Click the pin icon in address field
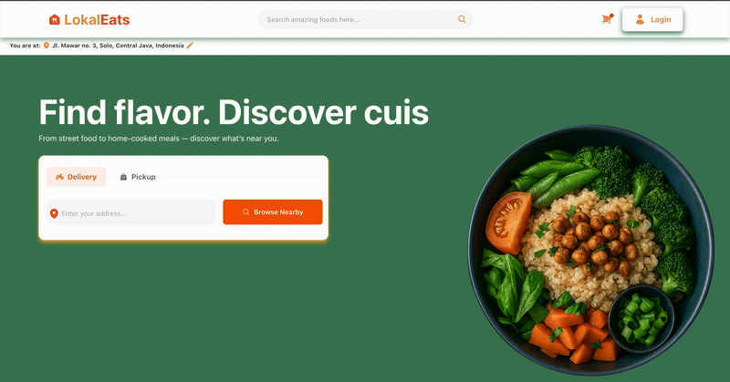730x382 pixels. coord(54,213)
